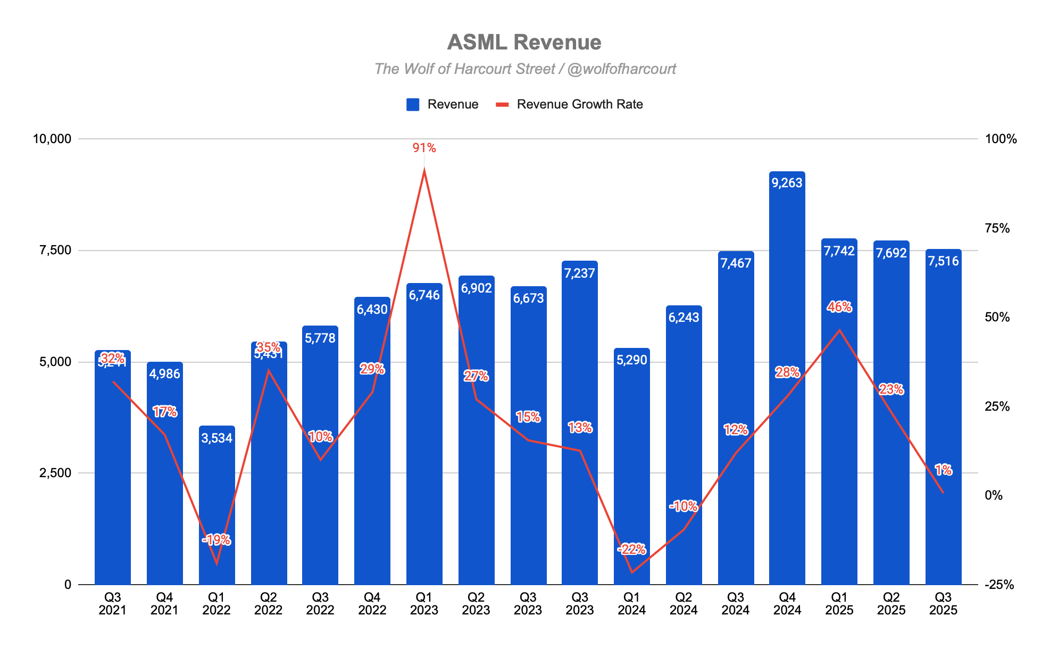1050x649 pixels.
Task: Click the Revenue Growth Rate legend label
Action: coord(580,104)
